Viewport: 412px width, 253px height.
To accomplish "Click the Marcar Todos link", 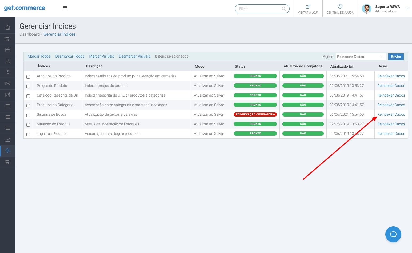I will [39, 56].
